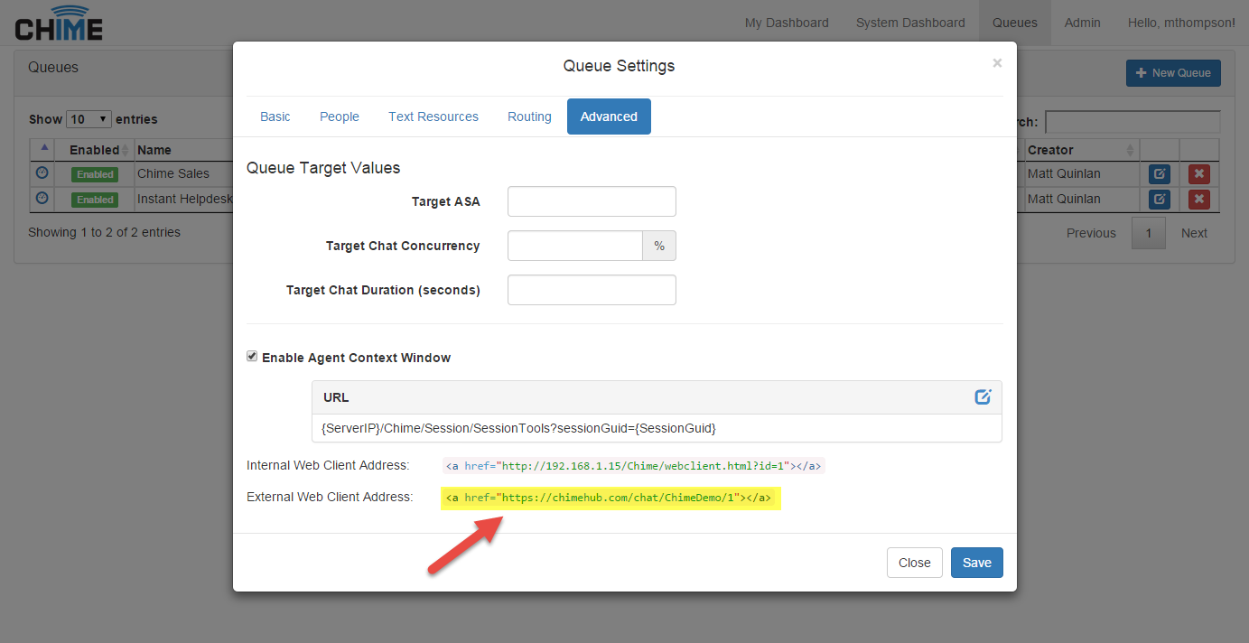Select the Internal Web Client Address code
This screenshot has height=643, width=1249.
coord(633,466)
